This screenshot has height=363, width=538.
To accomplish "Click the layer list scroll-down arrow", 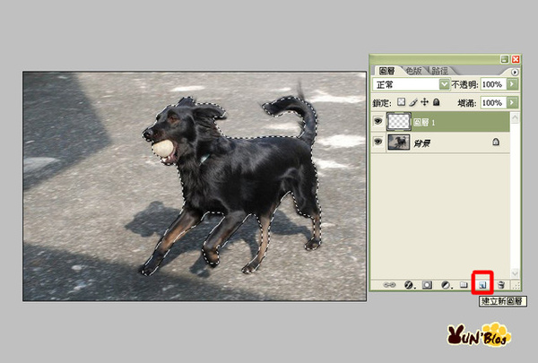I will point(515,272).
